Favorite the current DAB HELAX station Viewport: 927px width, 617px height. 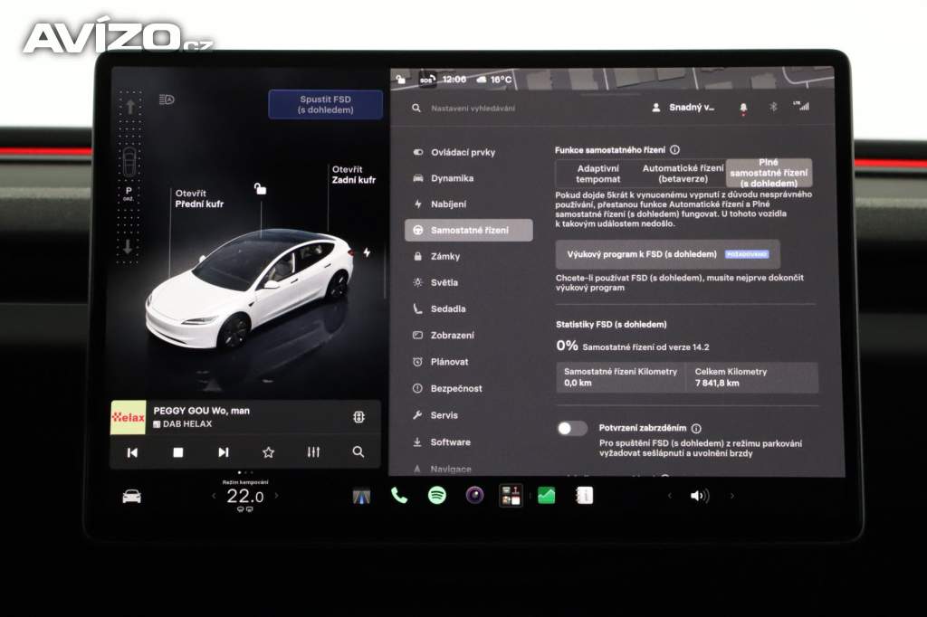click(x=268, y=452)
